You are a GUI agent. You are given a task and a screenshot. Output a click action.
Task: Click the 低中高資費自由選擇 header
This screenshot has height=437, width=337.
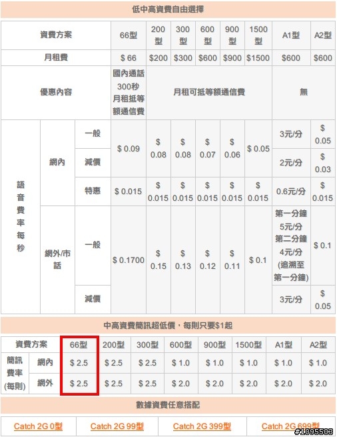(168, 9)
